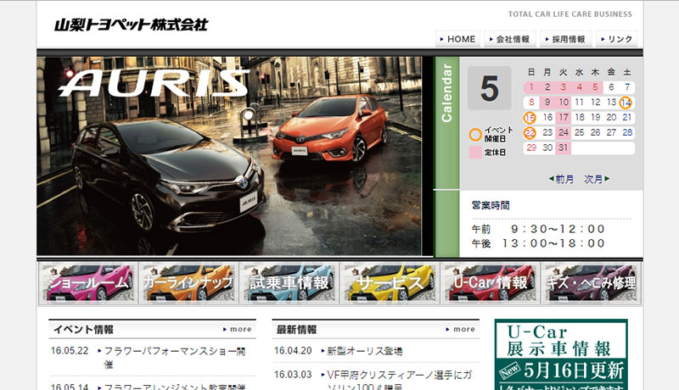
Task: Open the 採用情報 menu item
Action: 565,39
